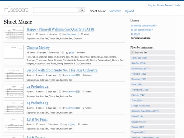
Task: Filter by Oboe (129)
Action: point(153,116)
